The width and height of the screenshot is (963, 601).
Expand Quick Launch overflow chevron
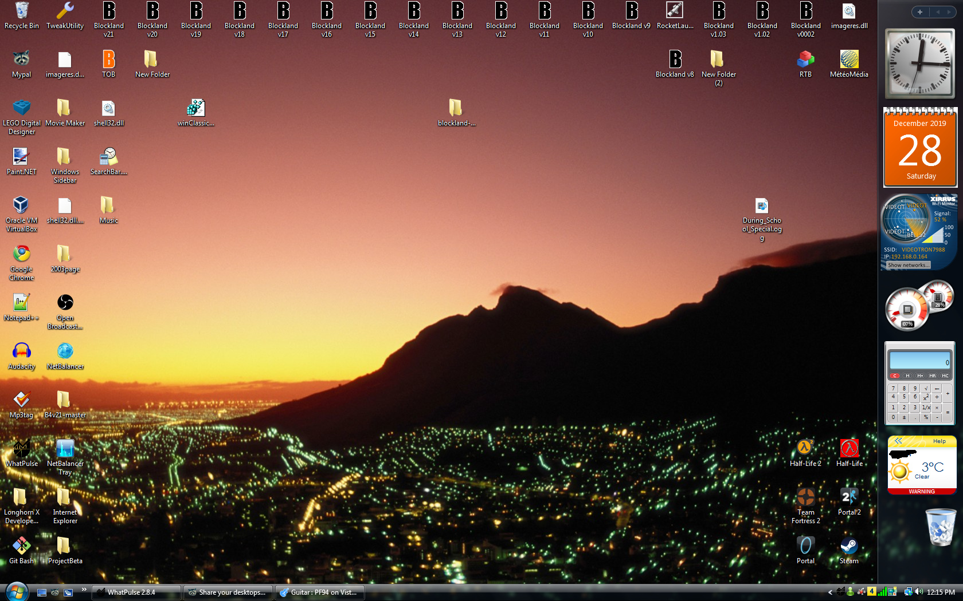click(84, 589)
